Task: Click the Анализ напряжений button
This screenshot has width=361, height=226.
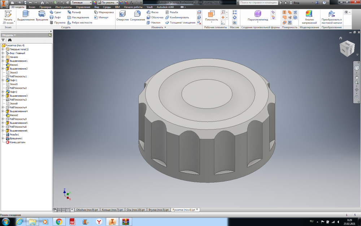Action: tap(309, 17)
